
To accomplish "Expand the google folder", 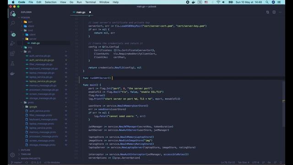I will coord(44,107).
